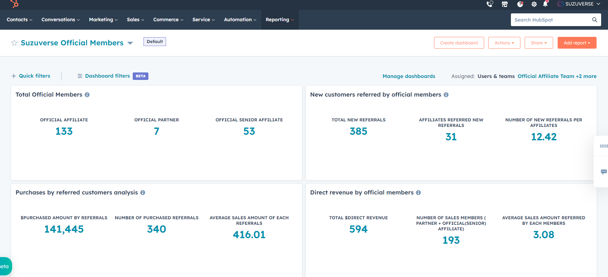Open the settings gear icon
The height and width of the screenshot is (277, 608).
534,4
